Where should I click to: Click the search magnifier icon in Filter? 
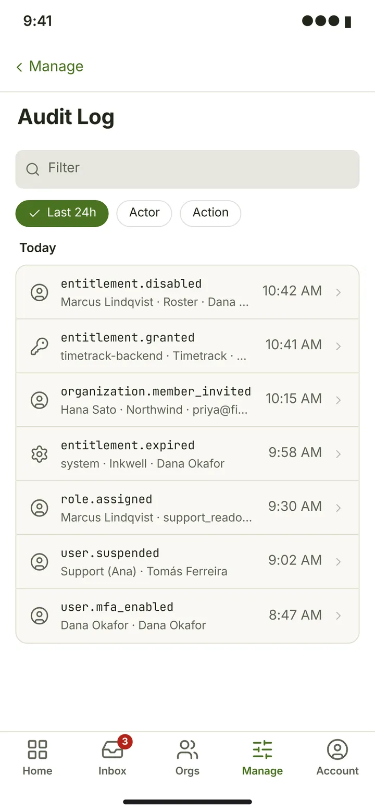click(33, 169)
